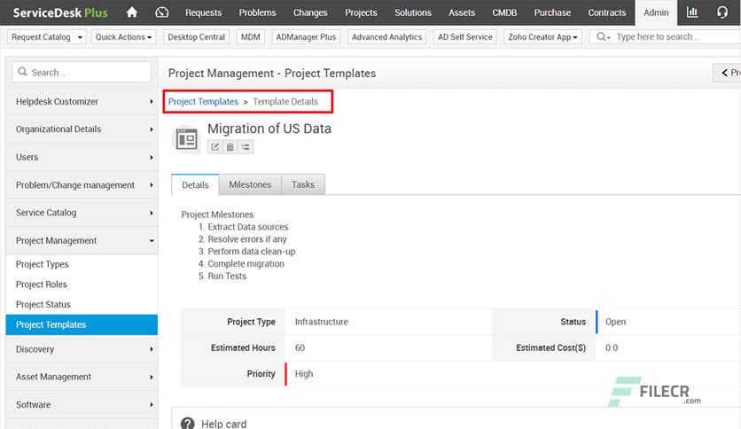
Task: Expand Helpdesk Customizer section
Action: click(x=82, y=102)
